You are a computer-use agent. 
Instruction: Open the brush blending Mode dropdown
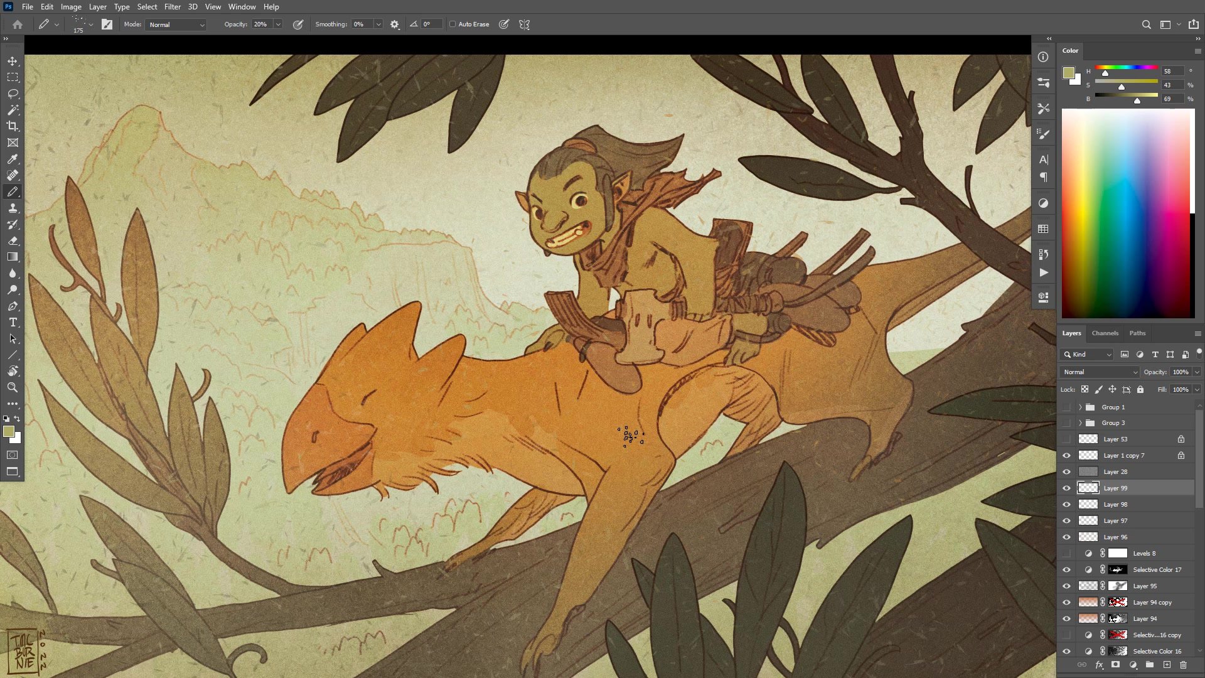(176, 24)
